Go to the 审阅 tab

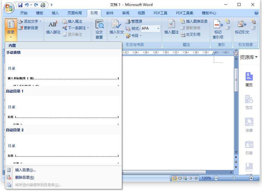(126, 13)
